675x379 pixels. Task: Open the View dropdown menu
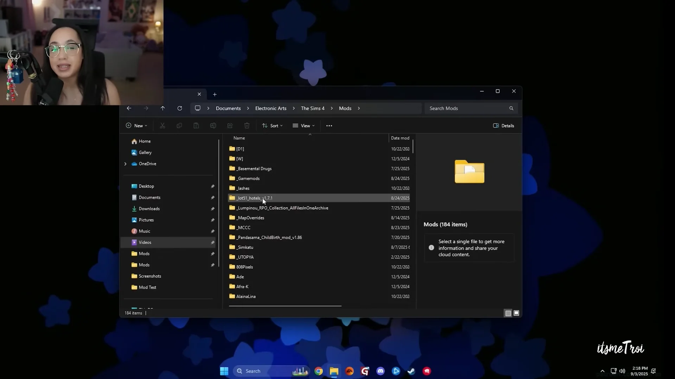304,126
